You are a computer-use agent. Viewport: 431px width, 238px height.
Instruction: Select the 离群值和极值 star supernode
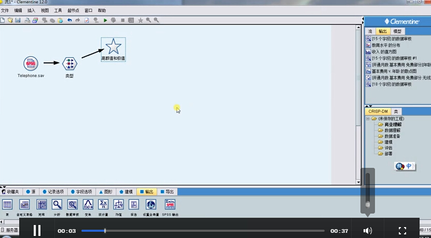113,47
